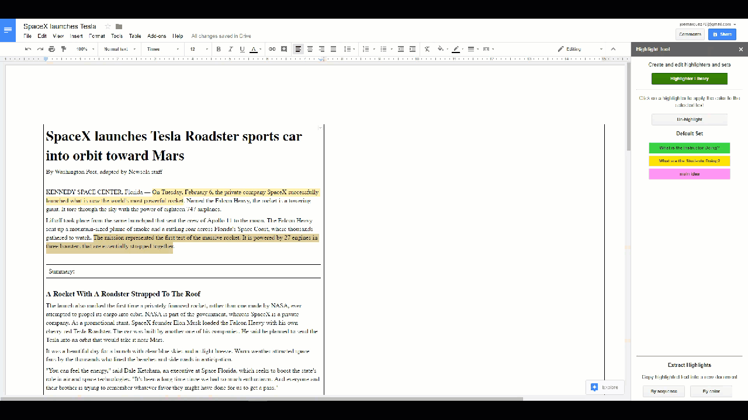Click the 'Summary:' table cell
This screenshot has height=420, width=748.
[x=183, y=271]
